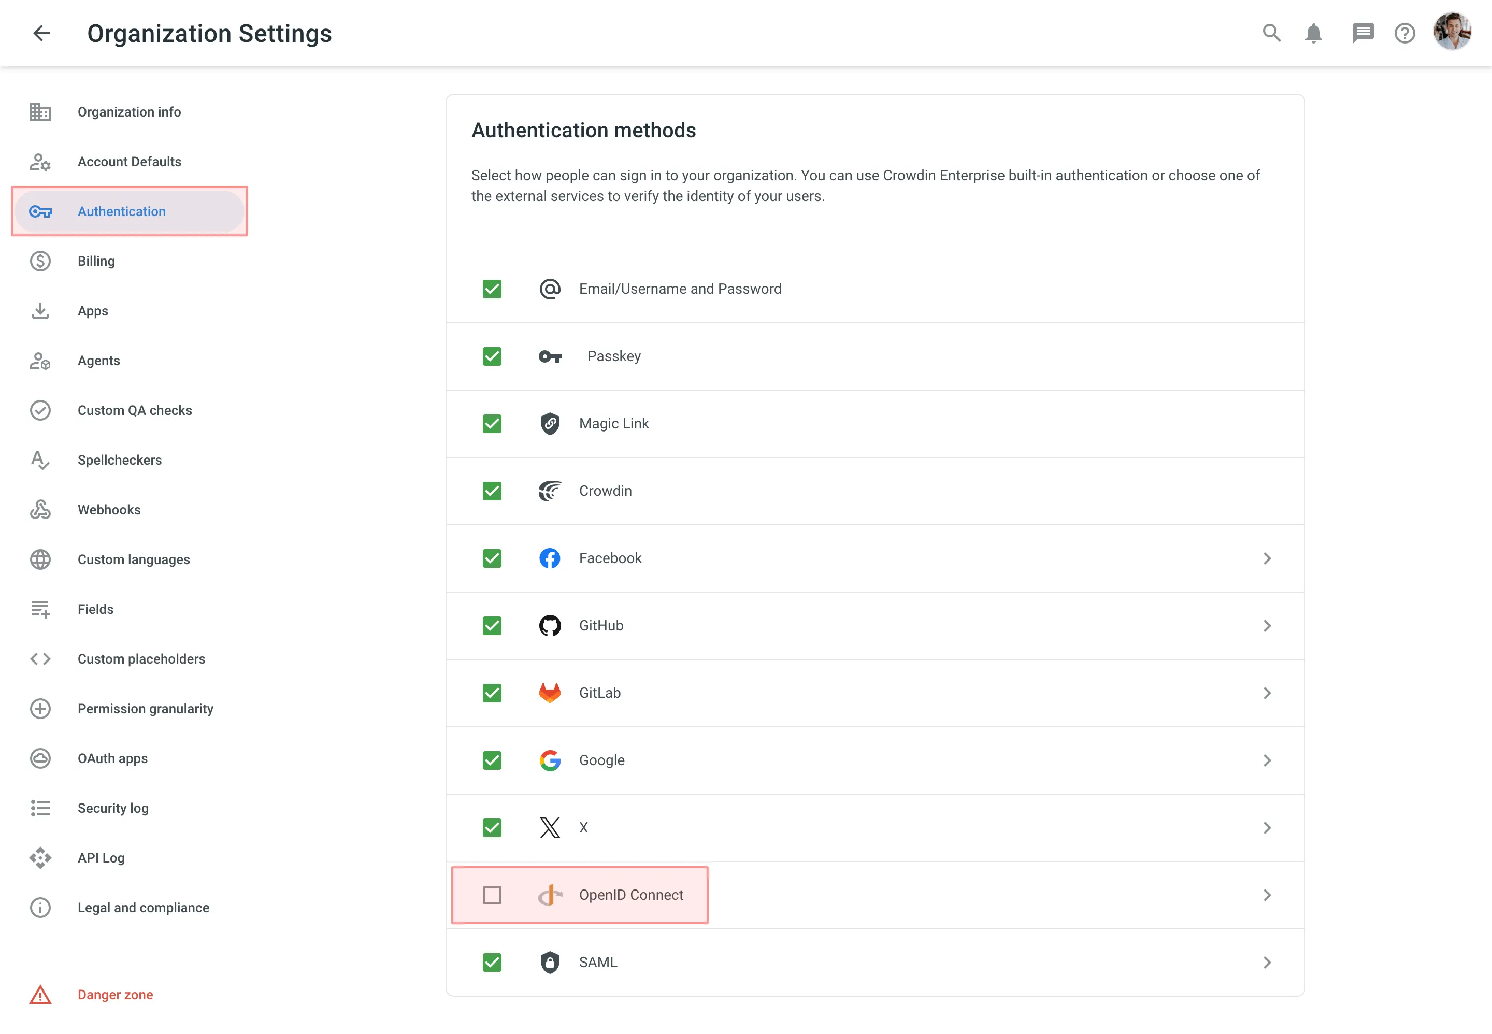The width and height of the screenshot is (1492, 1034).
Task: Click the search icon in top bar
Action: (x=1272, y=33)
